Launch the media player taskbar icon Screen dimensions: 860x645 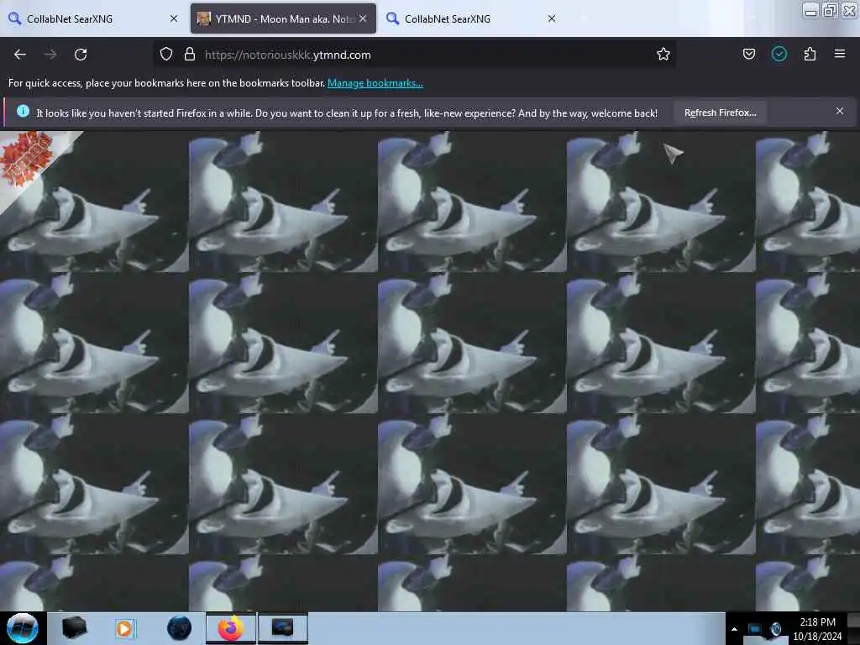click(125, 628)
